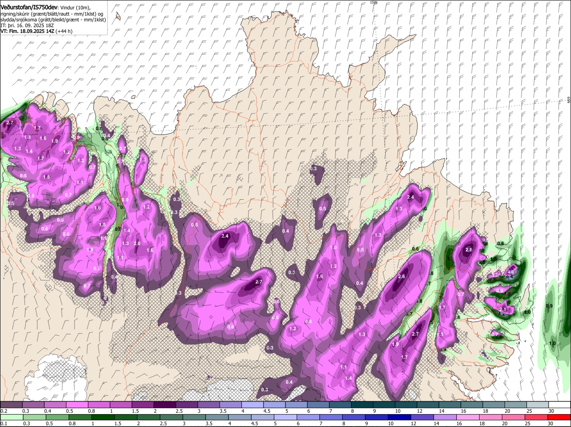
Task: Click the 2.6 precipitation value on the map
Action: coord(401,276)
